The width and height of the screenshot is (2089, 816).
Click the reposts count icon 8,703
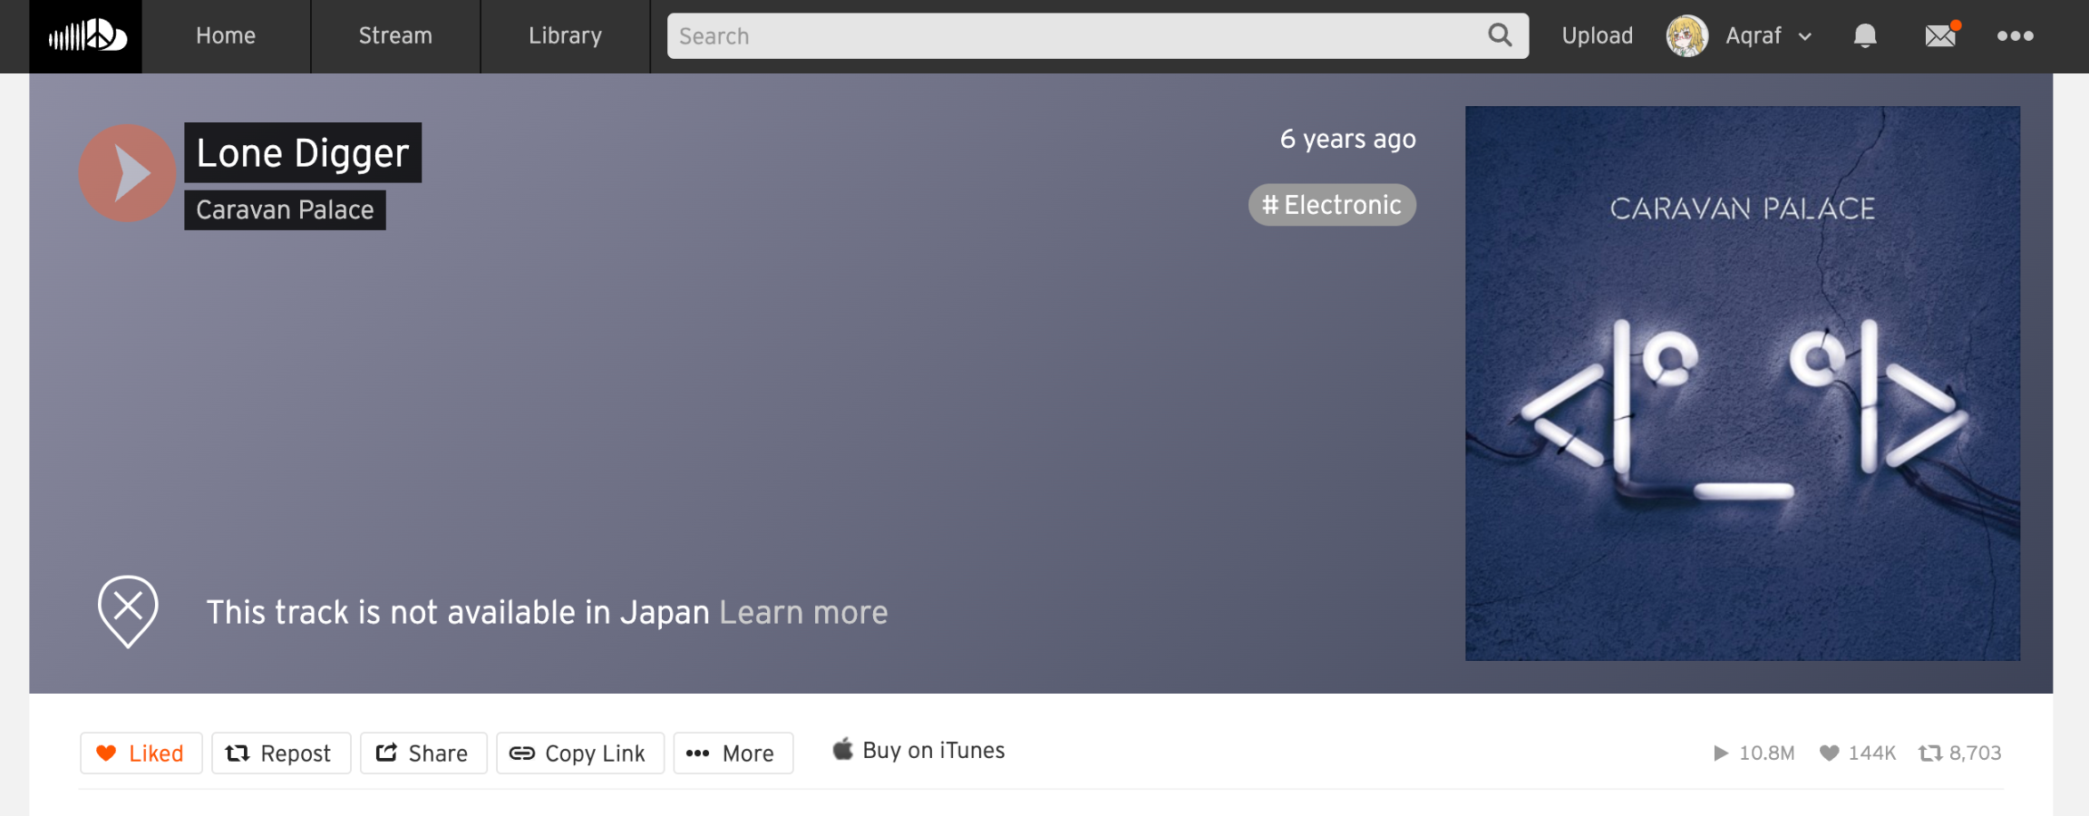1929,753
